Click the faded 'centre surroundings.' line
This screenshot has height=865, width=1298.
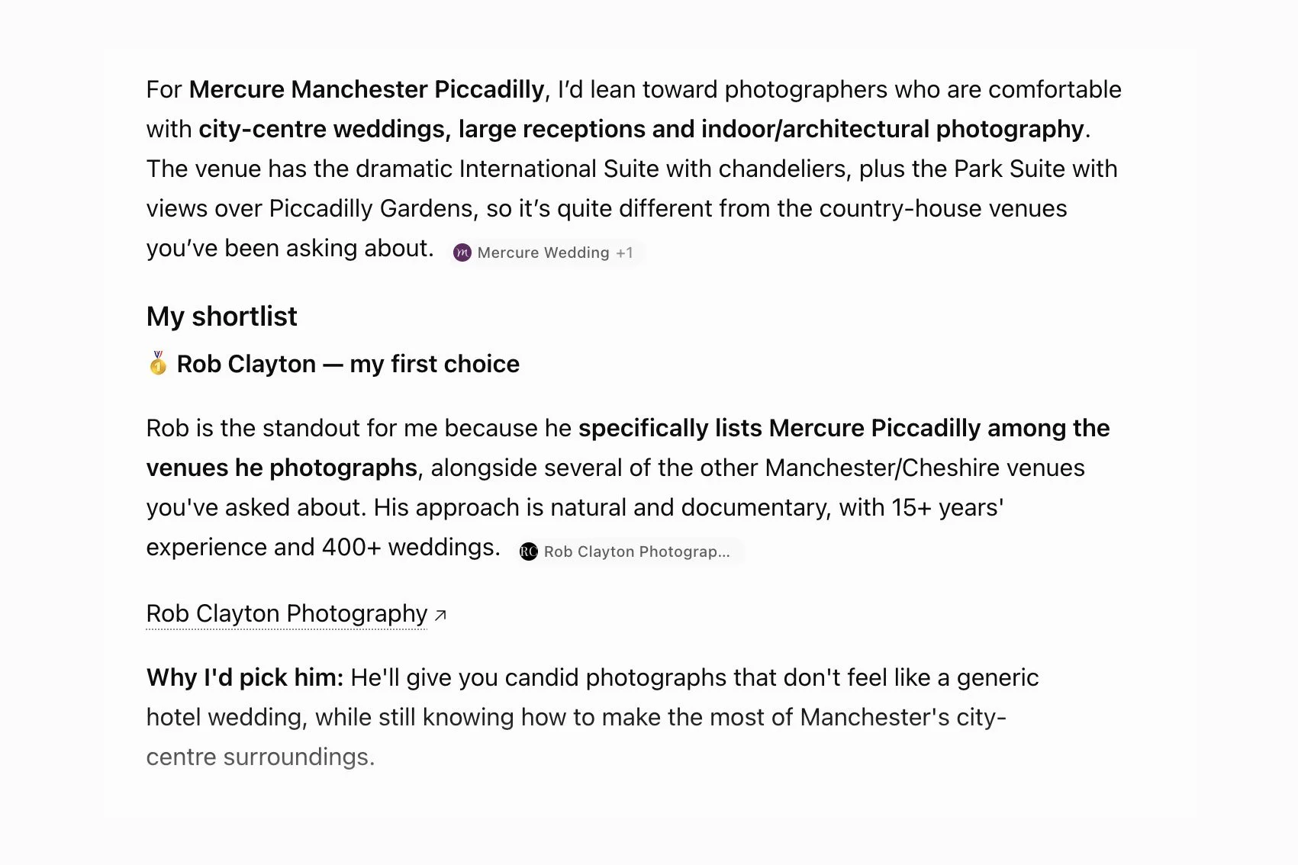(260, 757)
